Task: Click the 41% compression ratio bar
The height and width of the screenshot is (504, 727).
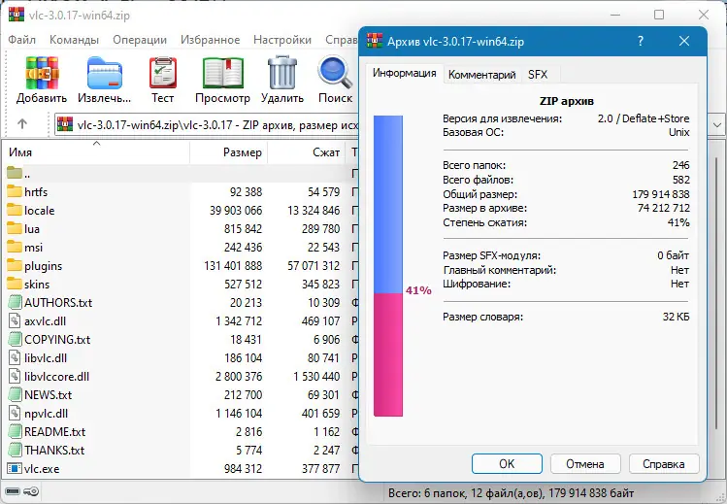Action: click(x=388, y=266)
